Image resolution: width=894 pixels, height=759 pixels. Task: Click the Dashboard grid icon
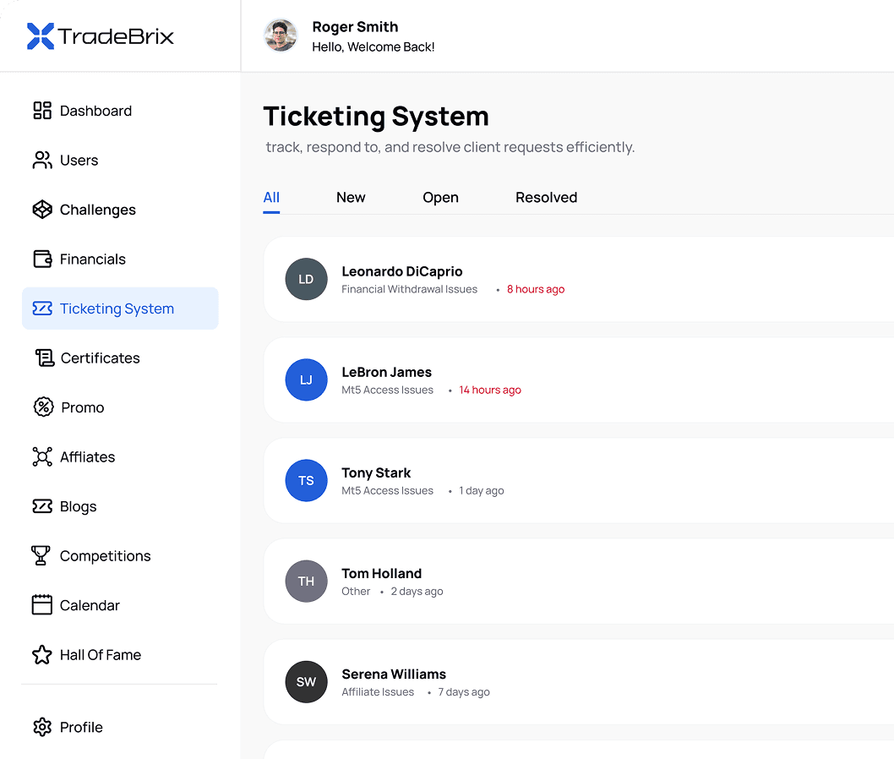click(42, 111)
